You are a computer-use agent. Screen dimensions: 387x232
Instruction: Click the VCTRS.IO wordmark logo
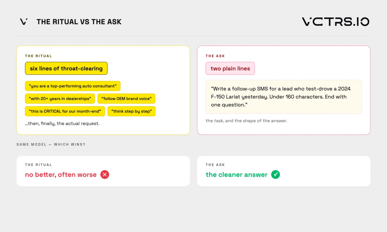coord(336,22)
